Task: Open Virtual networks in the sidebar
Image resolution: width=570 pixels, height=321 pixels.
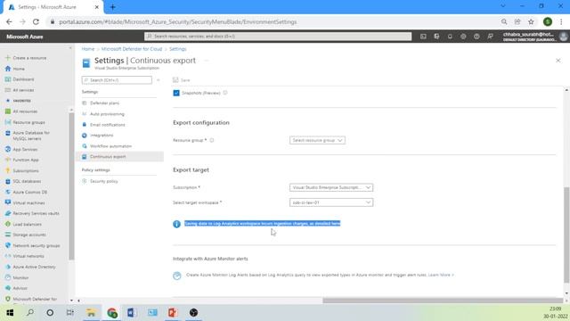Action: 28,256
